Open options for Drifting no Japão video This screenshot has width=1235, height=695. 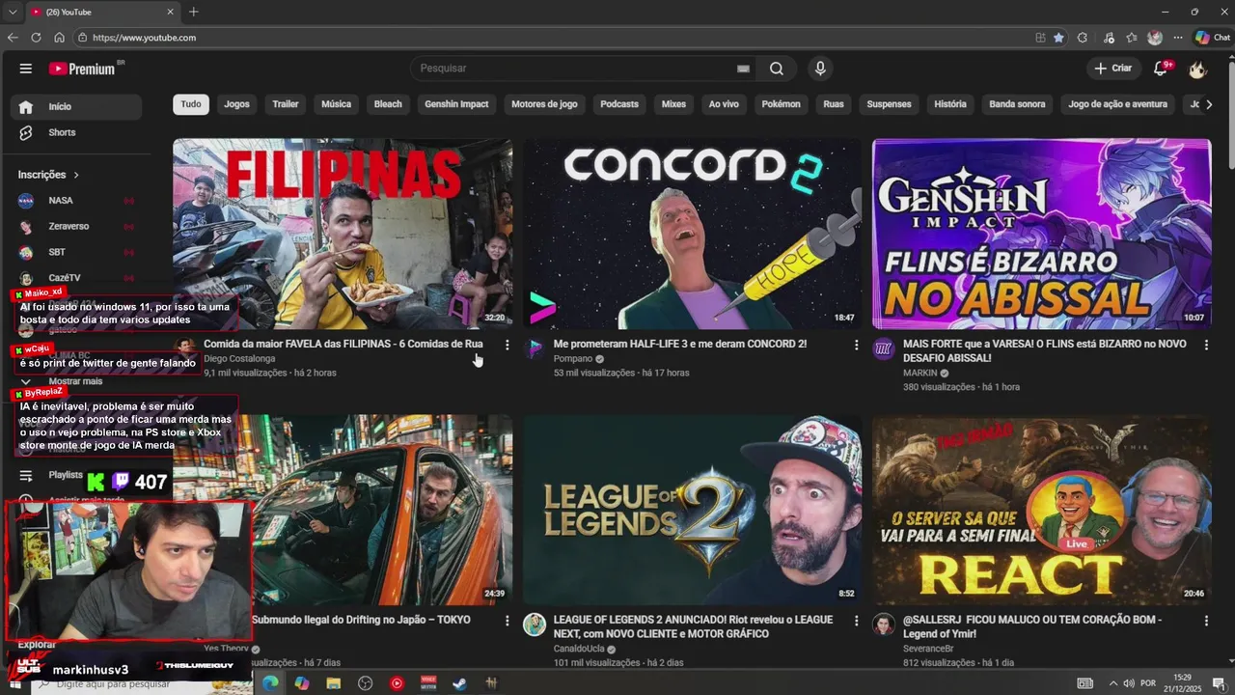tap(507, 621)
